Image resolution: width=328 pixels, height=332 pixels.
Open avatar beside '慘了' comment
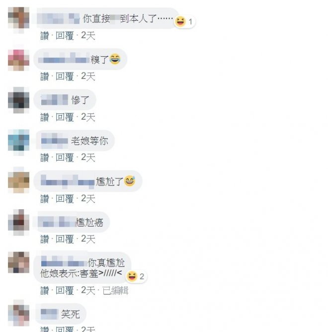(18, 100)
